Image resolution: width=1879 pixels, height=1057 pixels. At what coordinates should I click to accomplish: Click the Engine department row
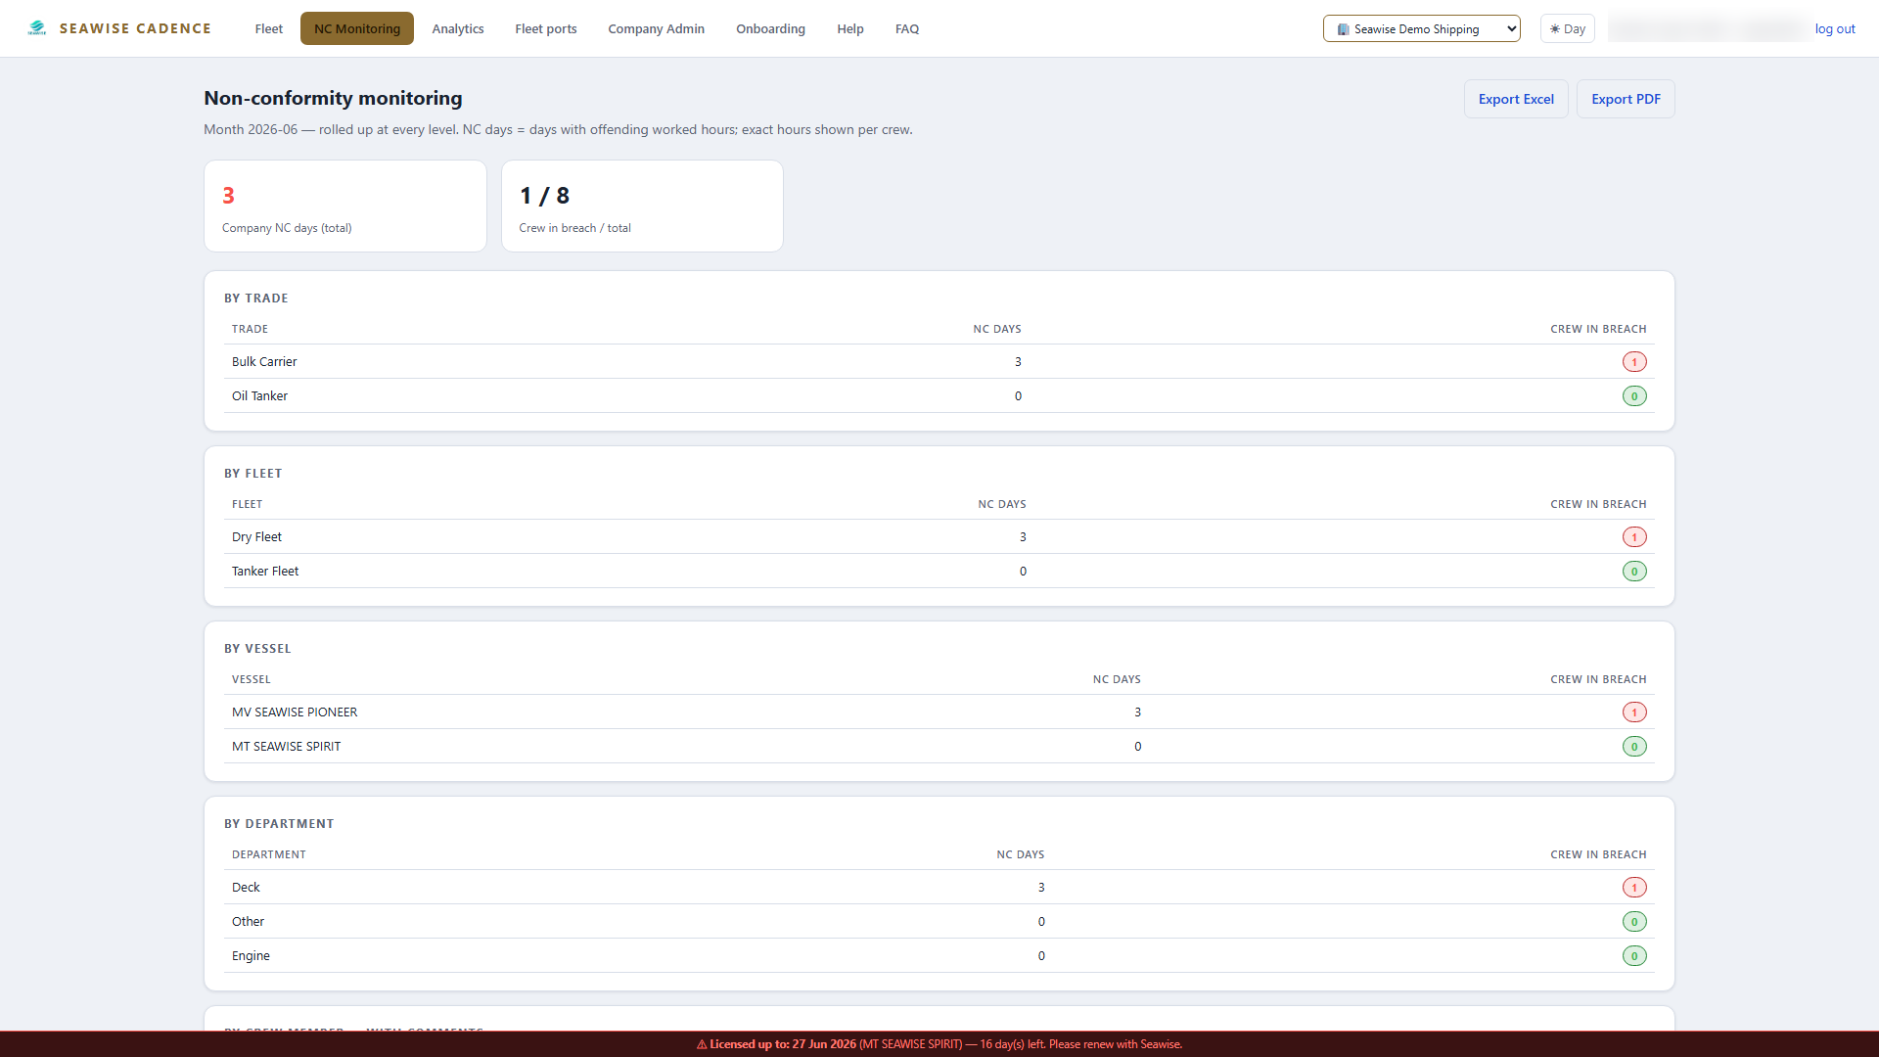pyautogui.click(x=939, y=955)
